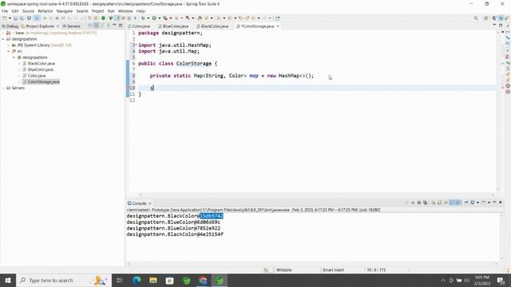The image size is (511, 287).
Task: Switch to the Color.java editor tab
Action: [140, 26]
